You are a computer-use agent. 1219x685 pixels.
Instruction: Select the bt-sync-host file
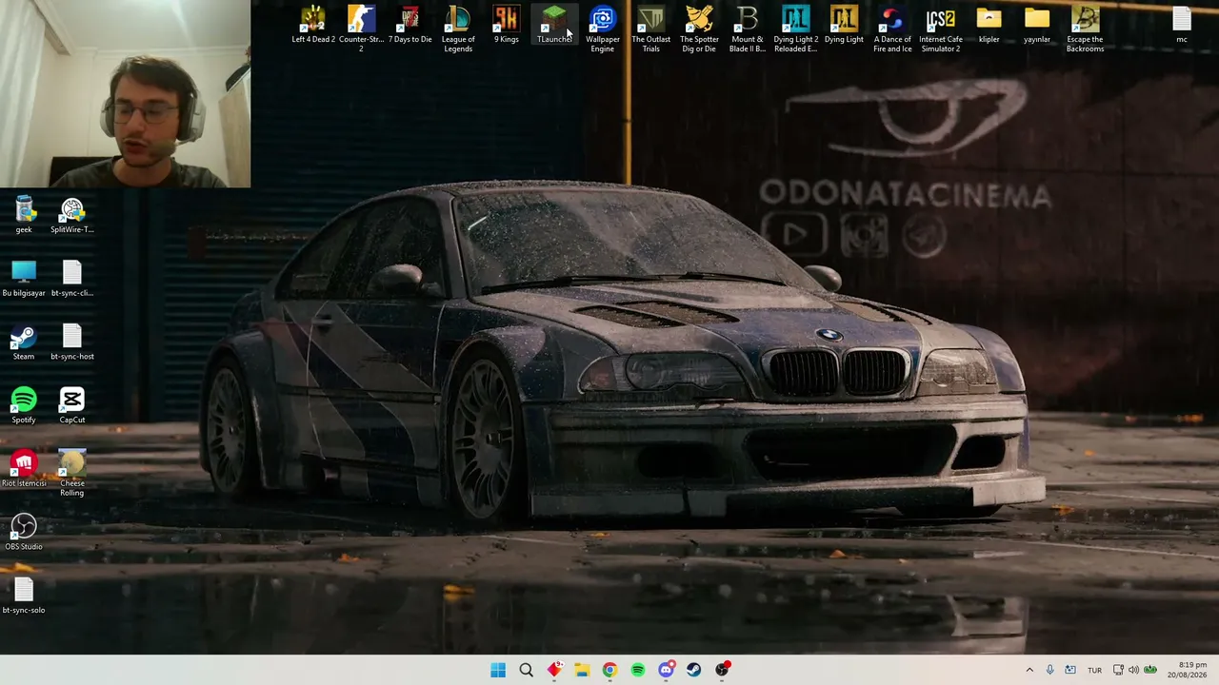point(72,342)
